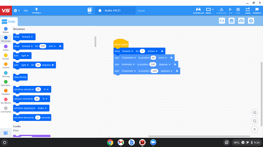Viewport: 263px width, 147px height.
Task: Switch to the Code tab
Action: click(9, 22)
